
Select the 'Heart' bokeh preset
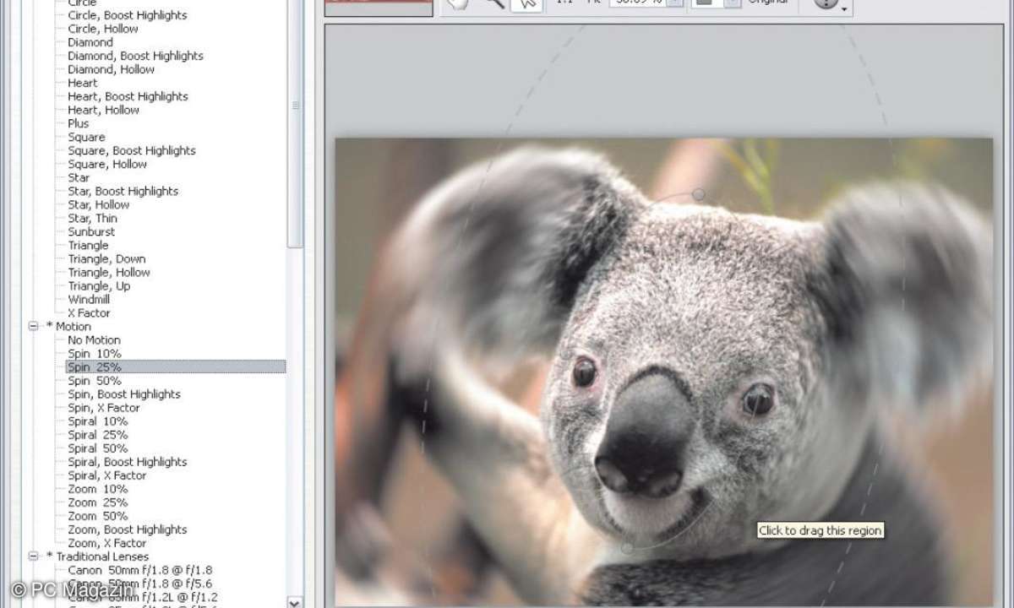coord(83,83)
